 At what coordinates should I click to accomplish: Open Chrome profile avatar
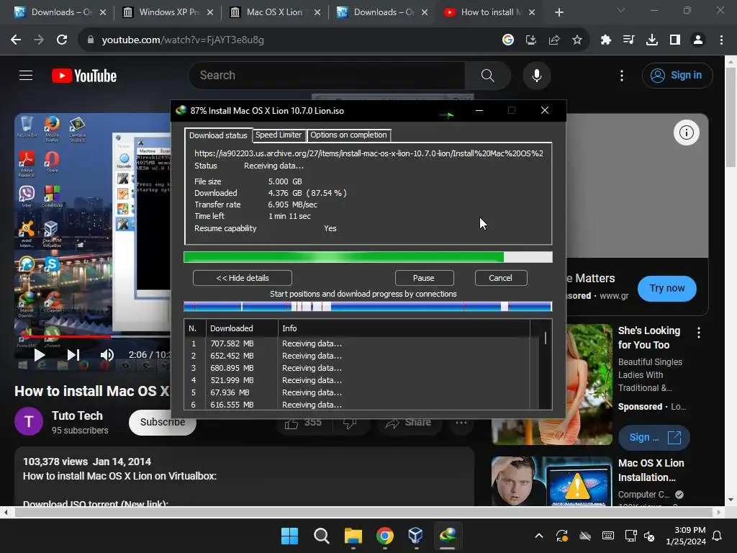(x=698, y=40)
